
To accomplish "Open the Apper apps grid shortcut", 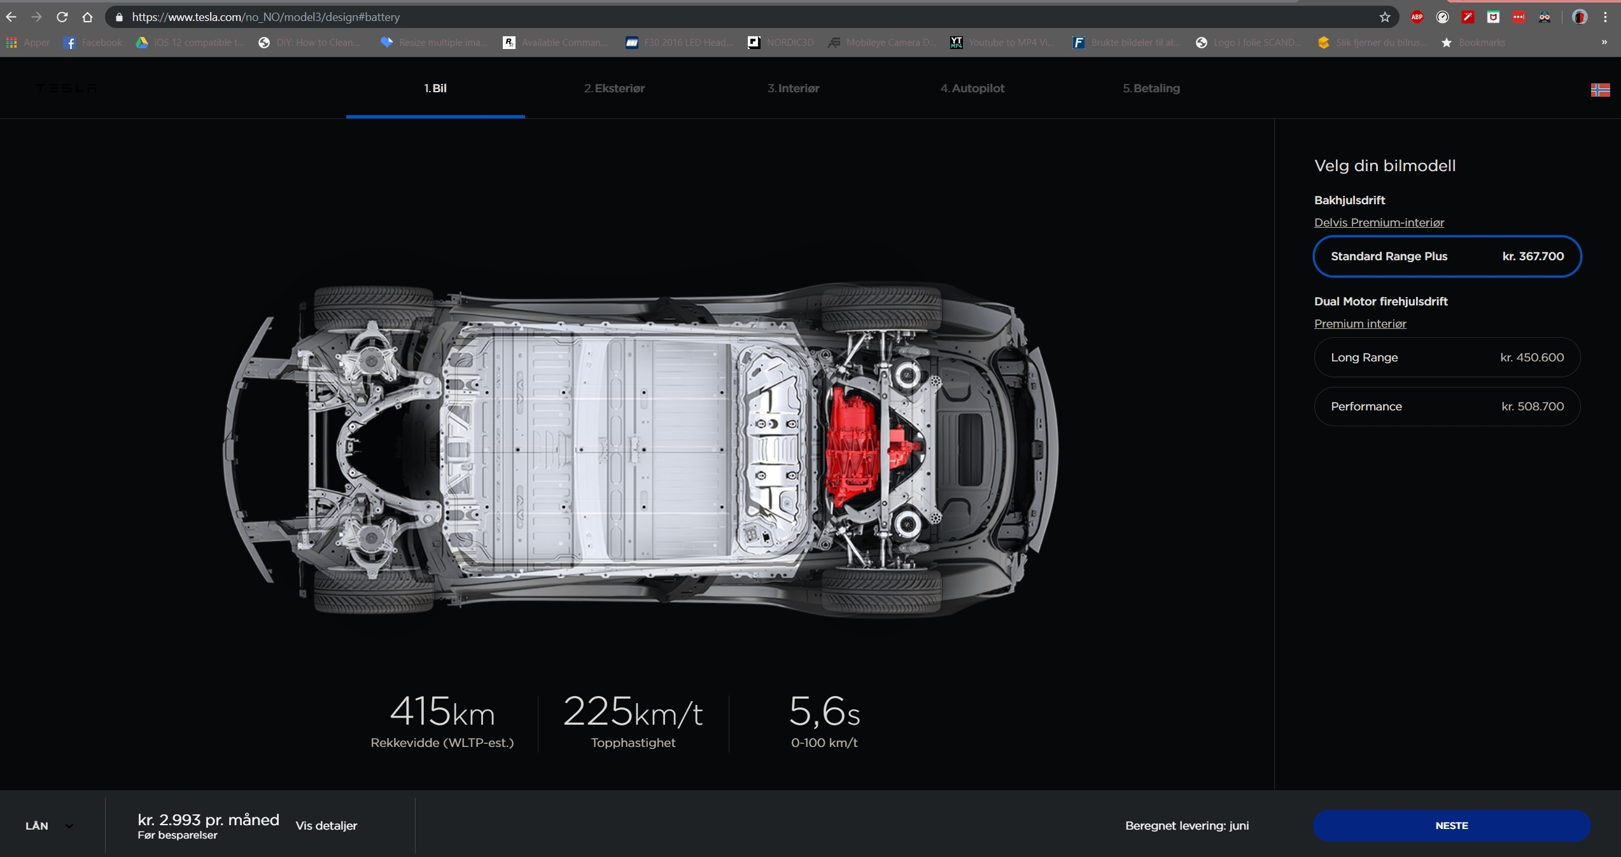I will (27, 43).
